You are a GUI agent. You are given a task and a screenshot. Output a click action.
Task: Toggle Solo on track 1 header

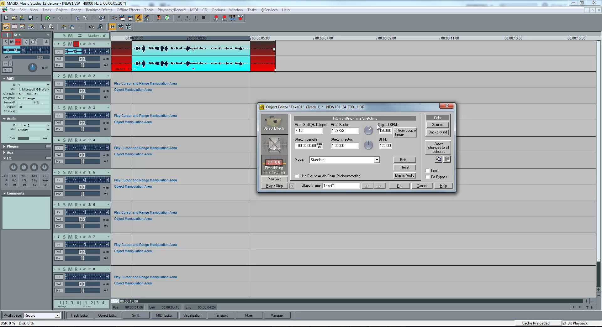pyautogui.click(x=64, y=44)
